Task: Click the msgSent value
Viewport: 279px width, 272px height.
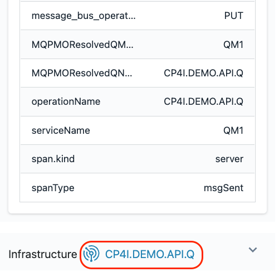Action: click(223, 188)
